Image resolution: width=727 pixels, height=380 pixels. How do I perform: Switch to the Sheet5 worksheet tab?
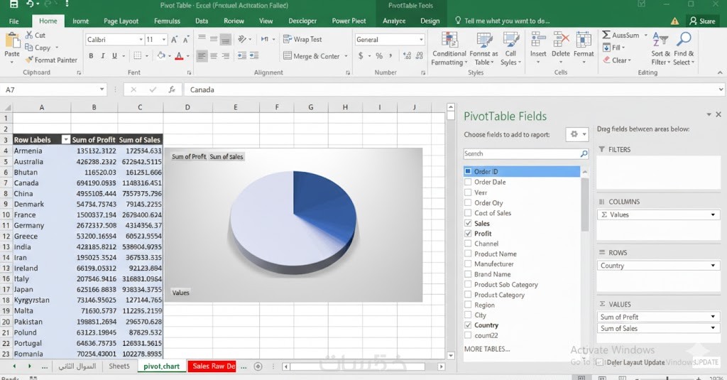(x=119, y=366)
